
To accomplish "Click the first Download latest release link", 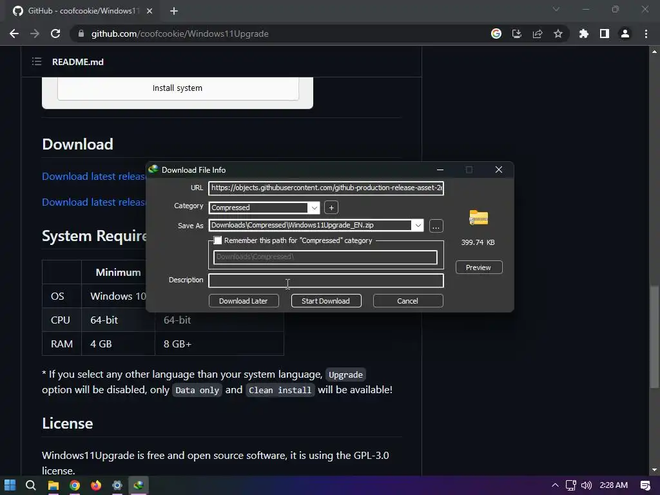I will tap(94, 177).
